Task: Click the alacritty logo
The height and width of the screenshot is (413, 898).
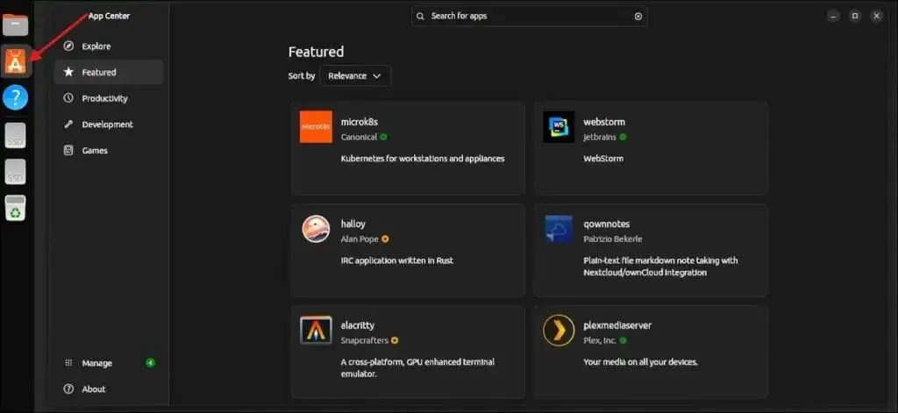Action: point(316,331)
